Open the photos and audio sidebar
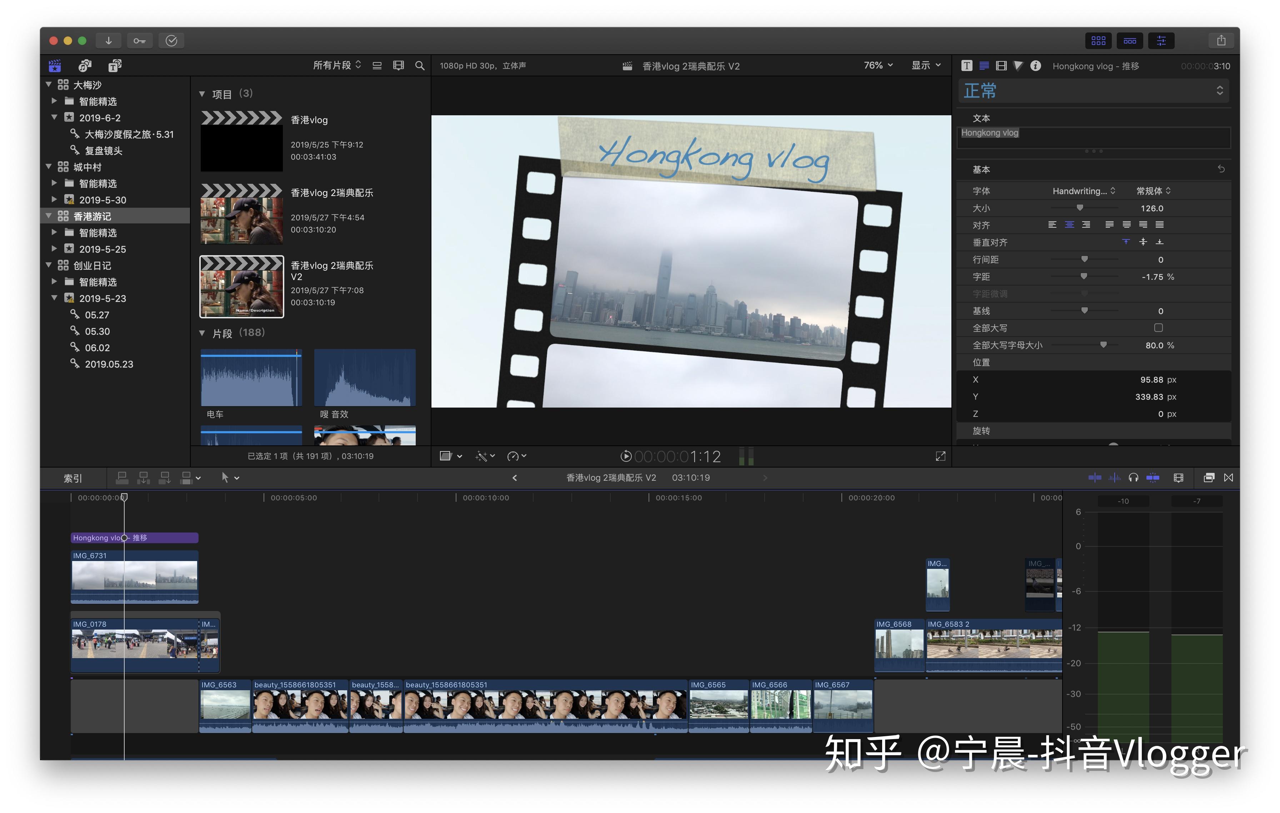Screen dimensions: 1280x813 pyautogui.click(x=85, y=65)
